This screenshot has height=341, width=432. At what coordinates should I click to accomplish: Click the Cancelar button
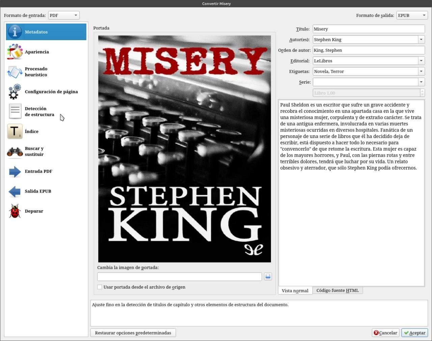click(385, 333)
